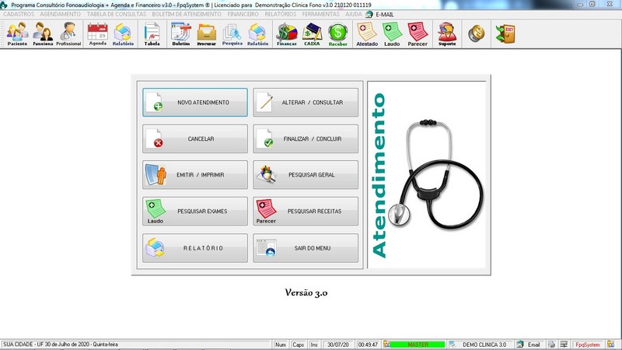The image size is (622, 350).
Task: Click the 00:49:47 clock field
Action: (368, 345)
